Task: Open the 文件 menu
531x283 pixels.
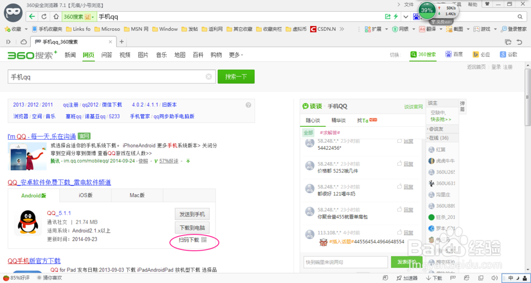Action: [x=409, y=4]
